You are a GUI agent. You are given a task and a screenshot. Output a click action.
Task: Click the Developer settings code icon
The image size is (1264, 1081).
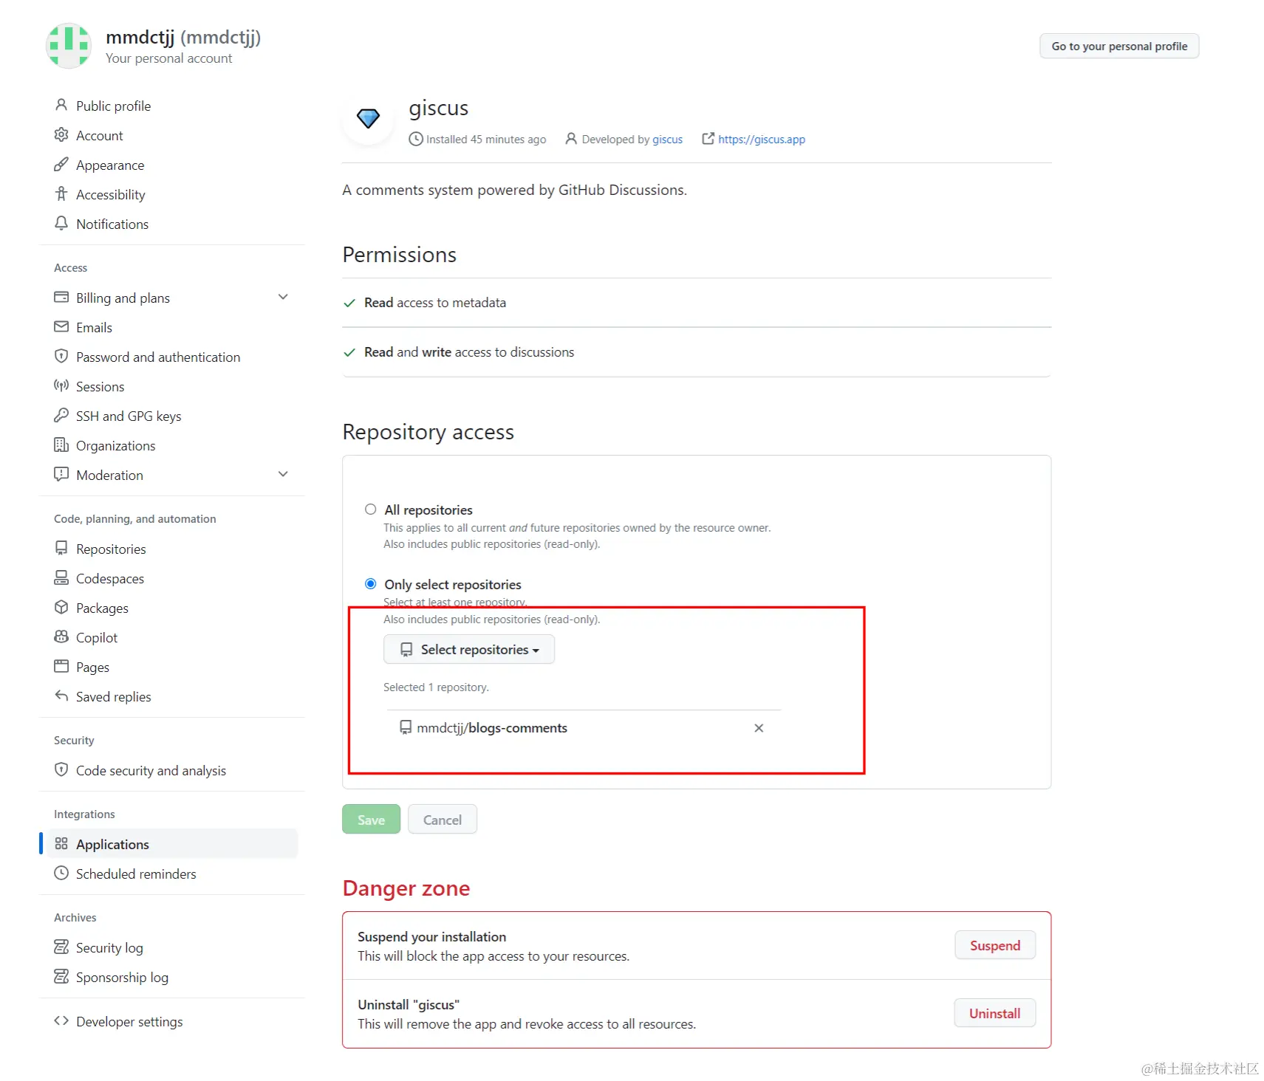pyautogui.click(x=61, y=1021)
